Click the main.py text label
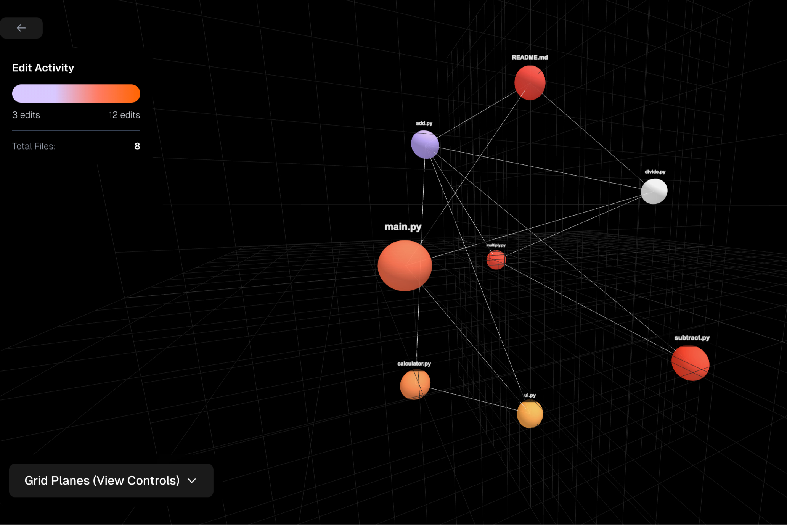 (x=403, y=227)
